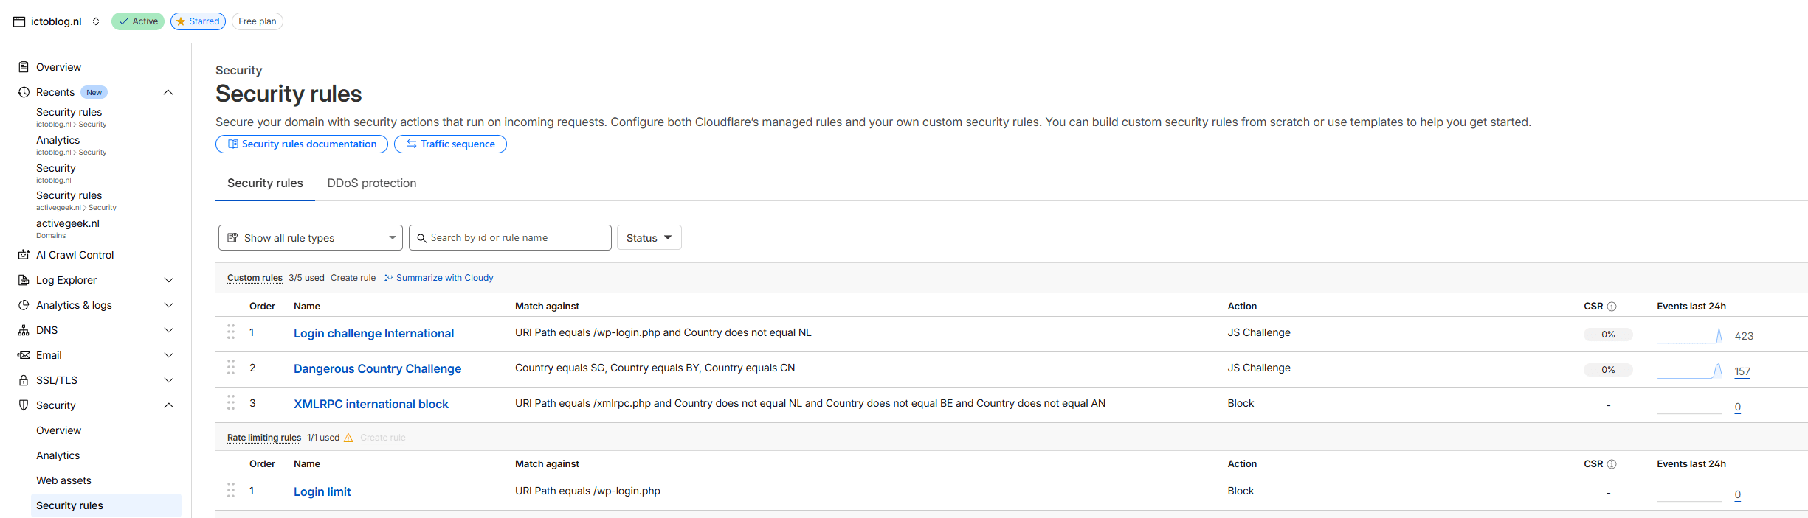Expand the Log Explorer sidebar section
Screen dimensions: 1808x518
tap(168, 280)
